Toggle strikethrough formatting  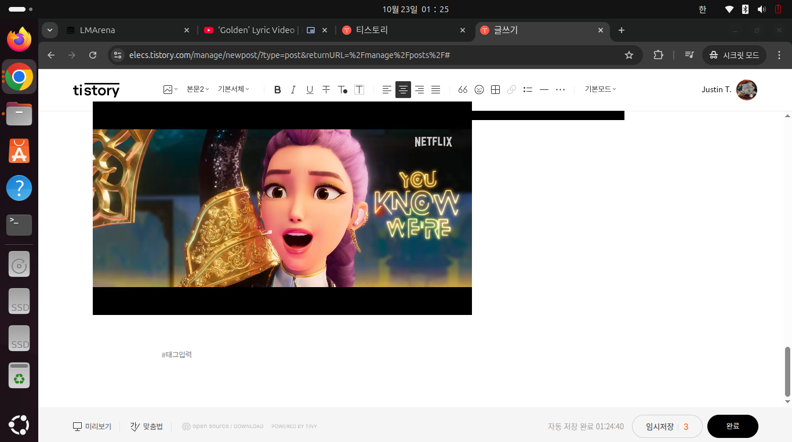click(x=326, y=89)
